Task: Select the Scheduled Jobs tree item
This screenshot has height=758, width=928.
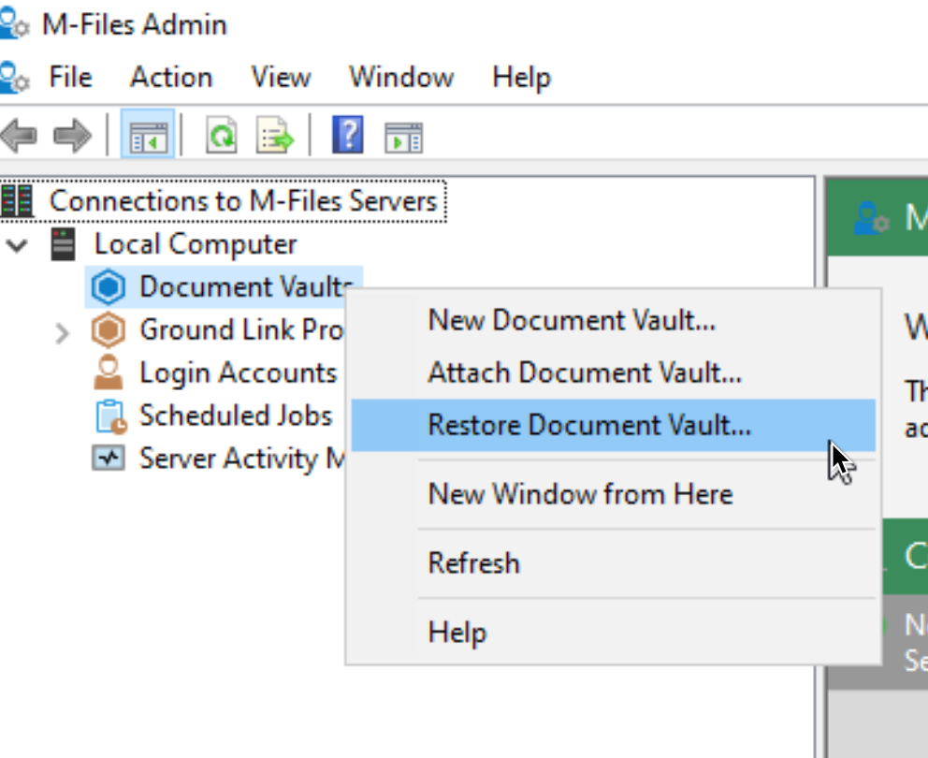Action: pyautogui.click(x=236, y=415)
